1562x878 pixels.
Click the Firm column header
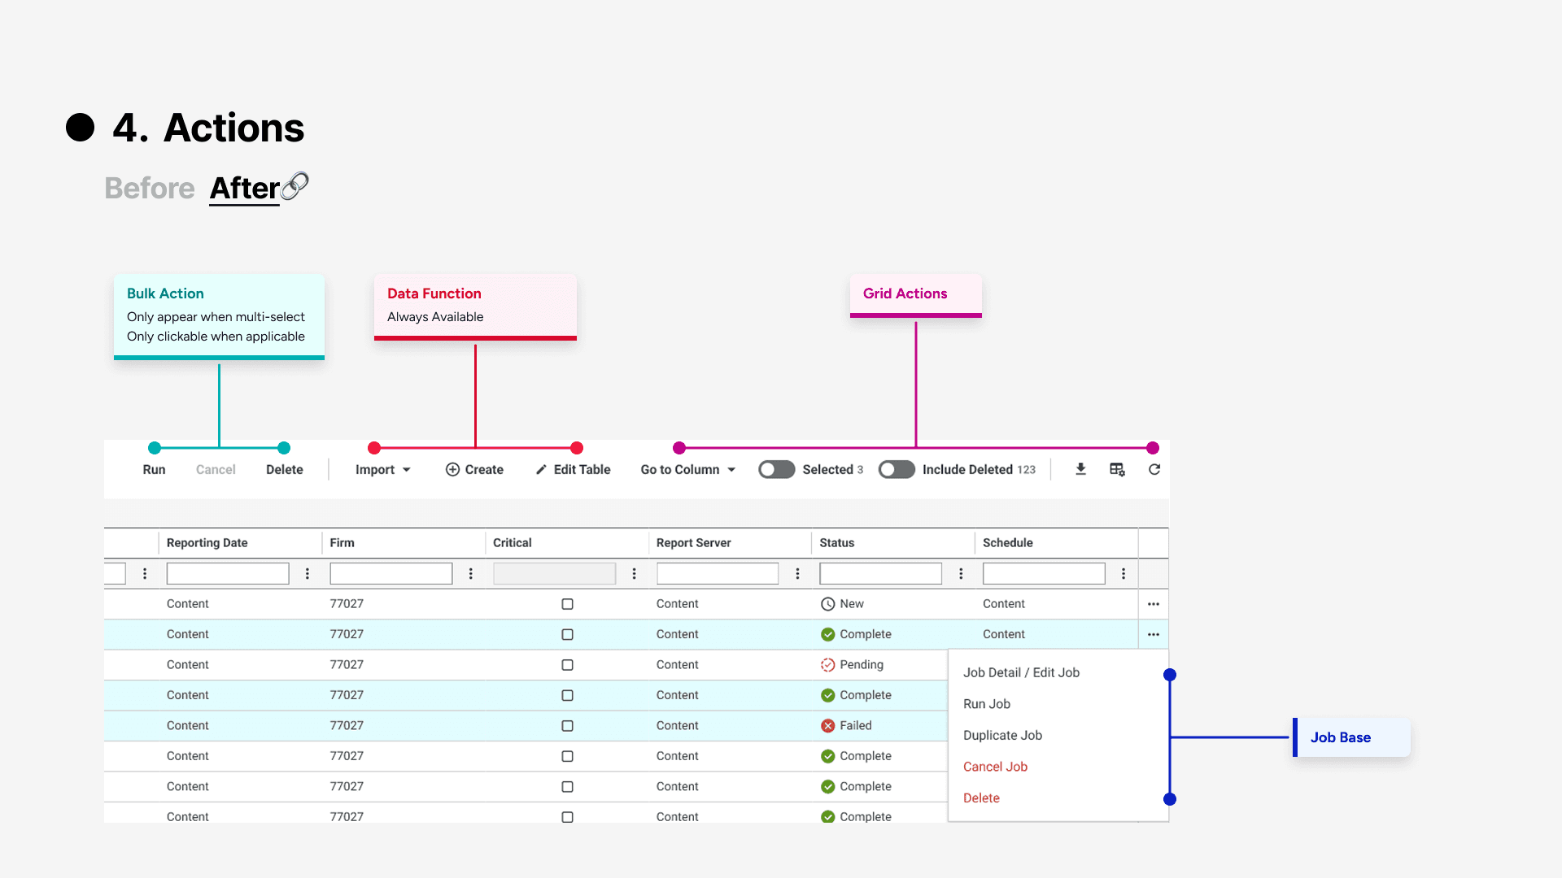pos(343,543)
